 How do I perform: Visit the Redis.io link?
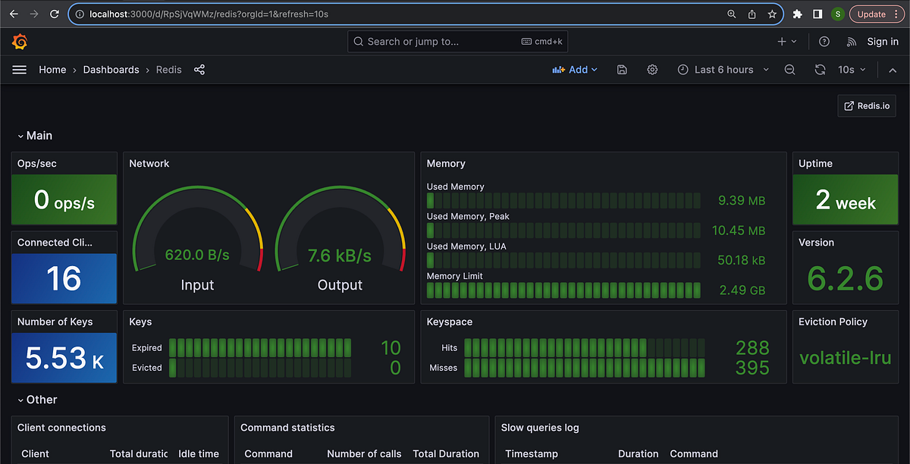(x=867, y=105)
